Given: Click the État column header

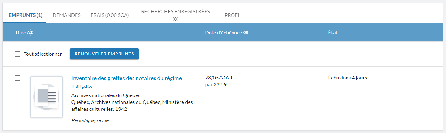Looking at the screenshot, I should coord(333,33).
